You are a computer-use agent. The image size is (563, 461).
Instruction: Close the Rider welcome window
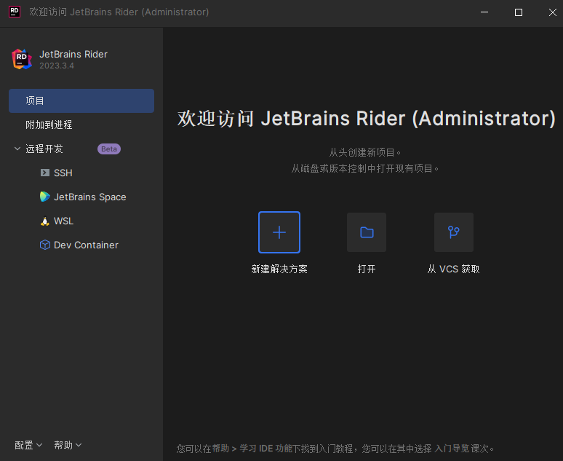tap(553, 12)
